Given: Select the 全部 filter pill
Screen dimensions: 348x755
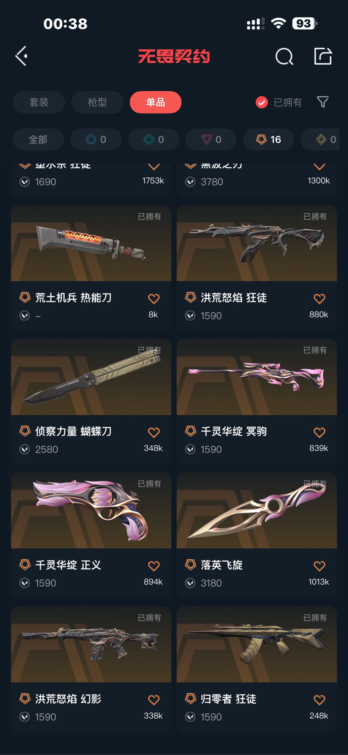Looking at the screenshot, I should (x=38, y=139).
